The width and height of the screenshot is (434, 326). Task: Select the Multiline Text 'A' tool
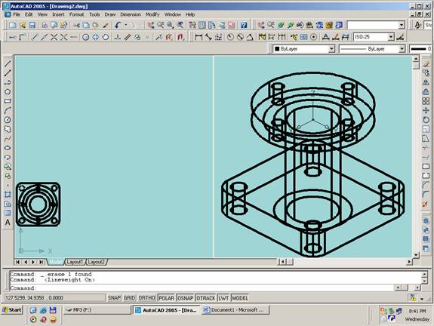pyautogui.click(x=8, y=223)
